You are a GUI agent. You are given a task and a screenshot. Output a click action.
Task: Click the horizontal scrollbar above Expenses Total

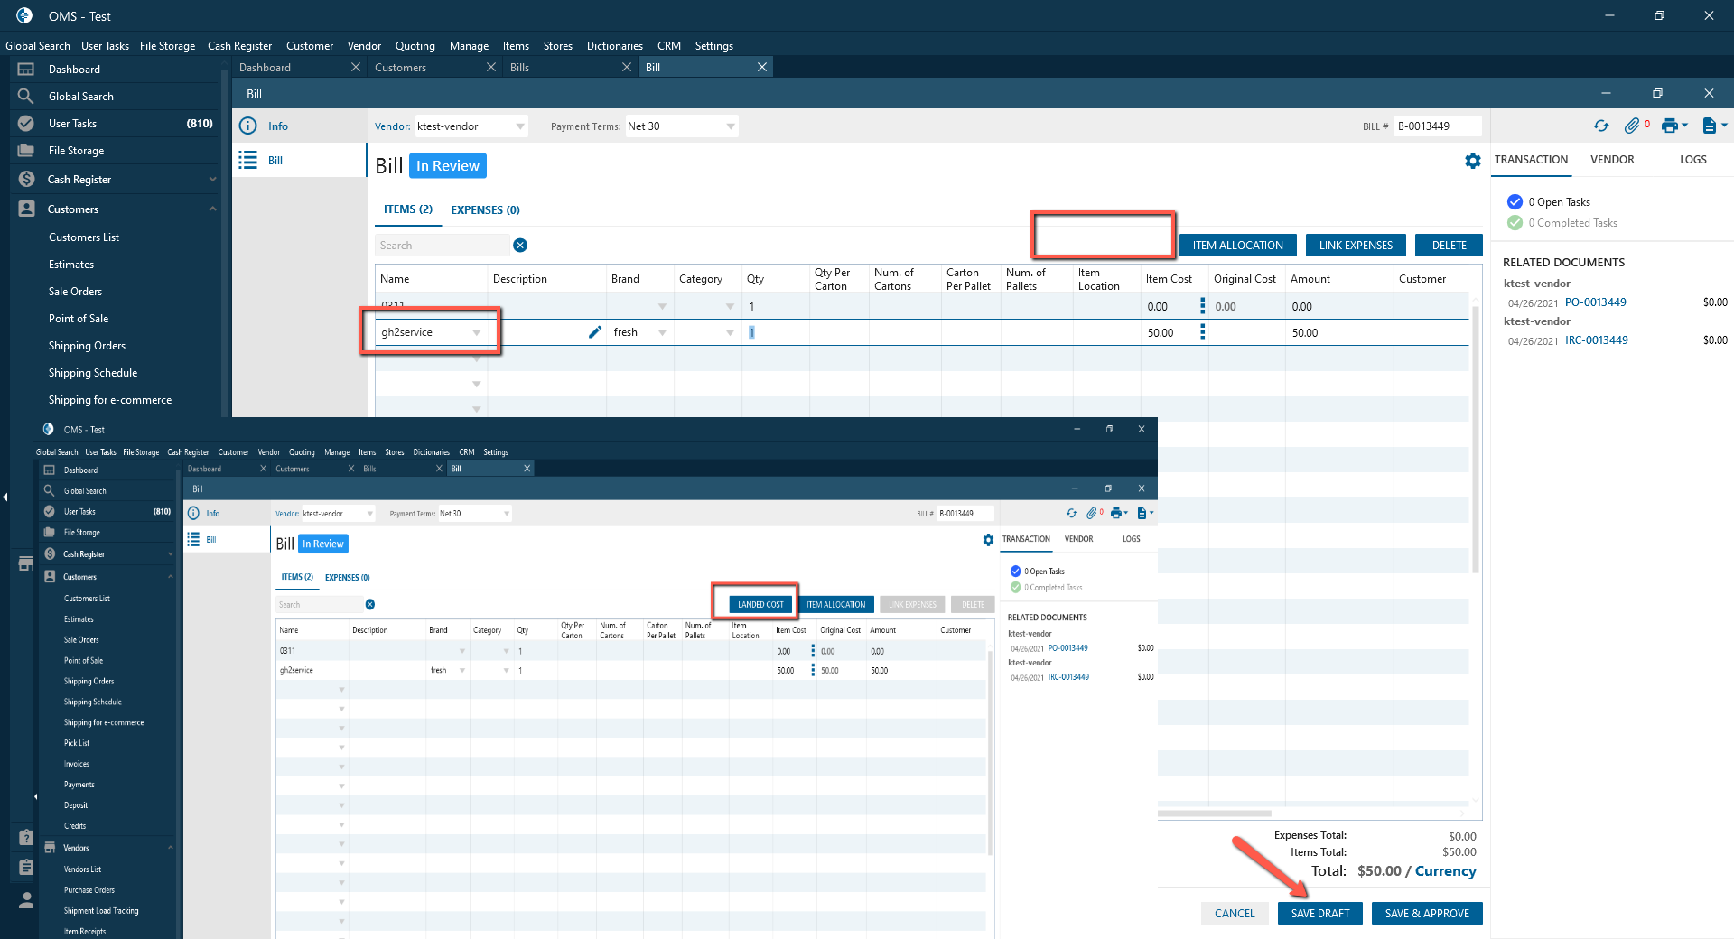tap(1215, 813)
